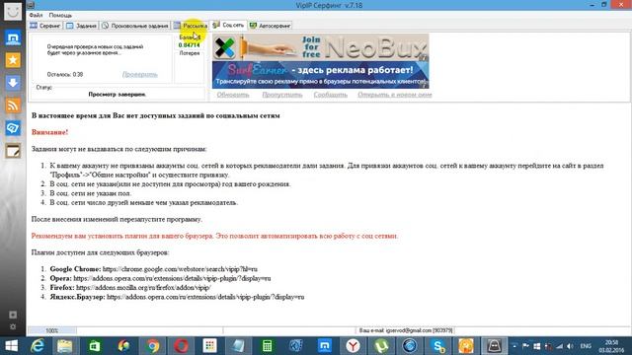Viewport: 632px width, 355px height.
Task: Click the balance value 0.84714
Action: click(189, 45)
